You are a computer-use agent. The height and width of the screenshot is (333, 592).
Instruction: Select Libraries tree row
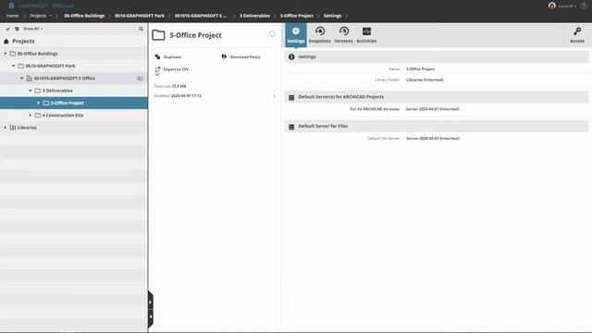pos(74,128)
